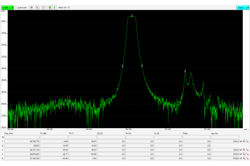Screen dimensions: 250x166
Task: Select marker 3 on the right filter skirt
Action: (x=142, y=65)
